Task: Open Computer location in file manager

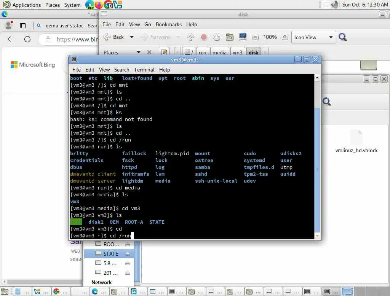Action: pyautogui.click(x=243, y=37)
